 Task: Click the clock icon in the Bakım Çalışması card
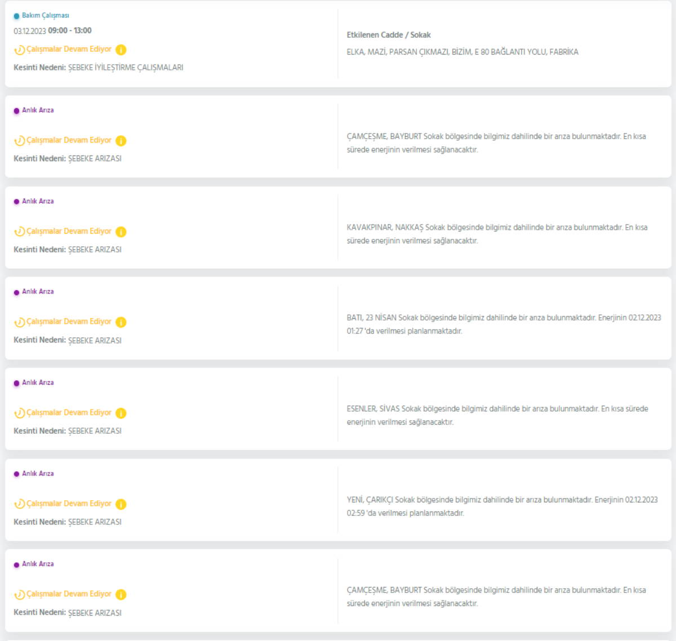click(x=19, y=50)
